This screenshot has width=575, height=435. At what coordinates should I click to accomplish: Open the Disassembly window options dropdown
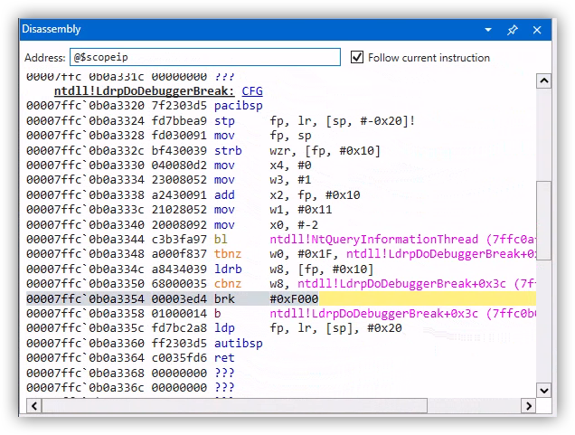pos(488,30)
